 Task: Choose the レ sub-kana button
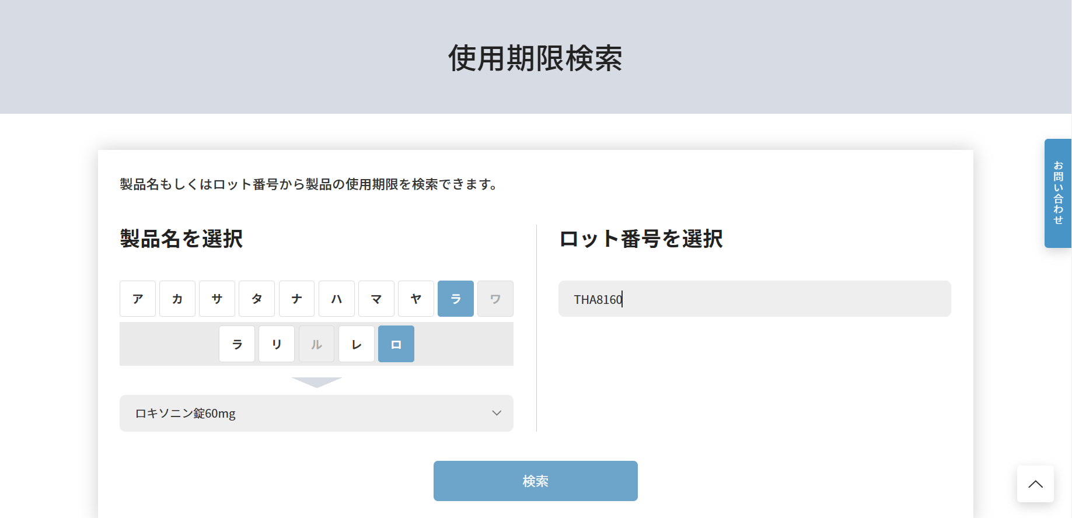357,344
